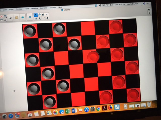This screenshot has width=161, height=120.
Task: Pick the Eraser tool
Action: (47, 18)
